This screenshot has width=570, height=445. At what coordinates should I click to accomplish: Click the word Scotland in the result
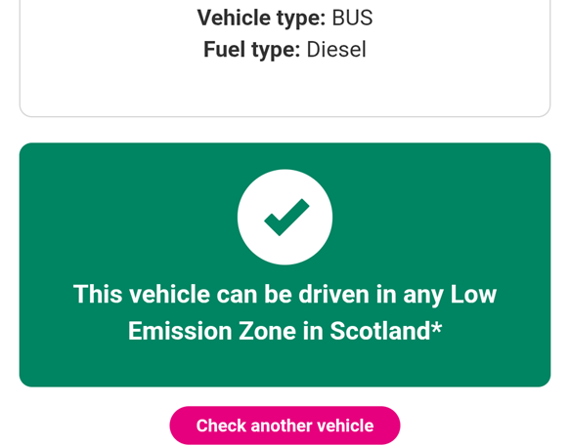point(380,331)
